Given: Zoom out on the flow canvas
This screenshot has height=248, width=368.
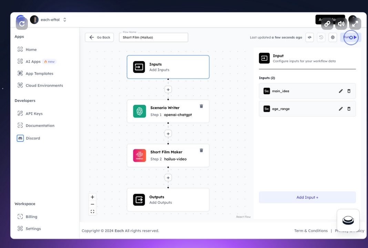Looking at the screenshot, I should (x=92, y=204).
